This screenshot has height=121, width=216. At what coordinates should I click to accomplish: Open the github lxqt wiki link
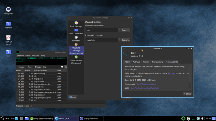(x=144, y=88)
